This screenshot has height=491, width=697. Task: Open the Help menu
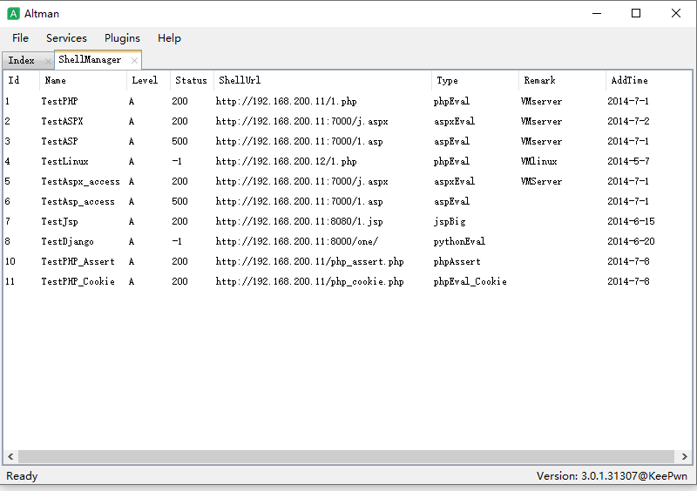pyautogui.click(x=169, y=38)
